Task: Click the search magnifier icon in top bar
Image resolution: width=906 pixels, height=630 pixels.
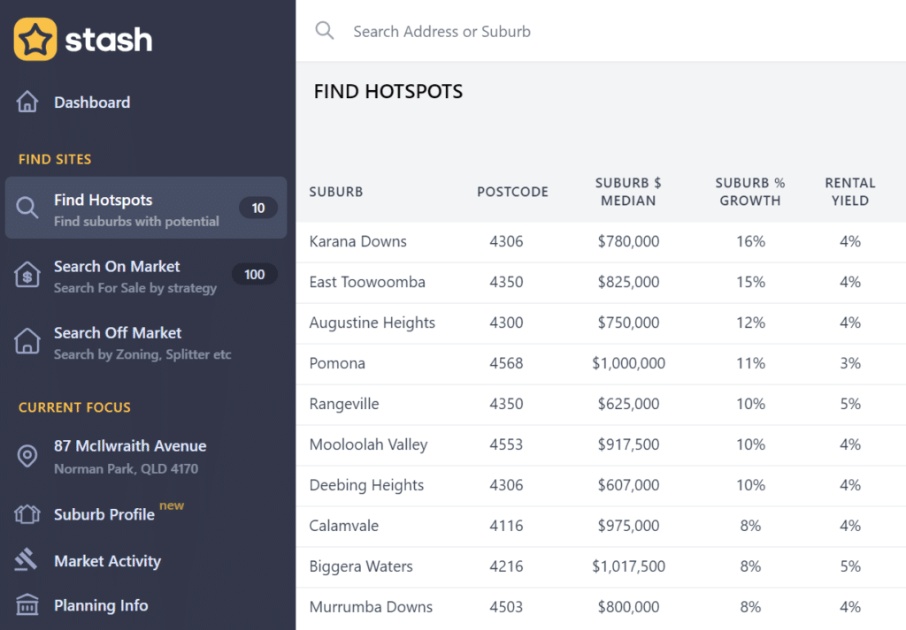Action: [325, 31]
